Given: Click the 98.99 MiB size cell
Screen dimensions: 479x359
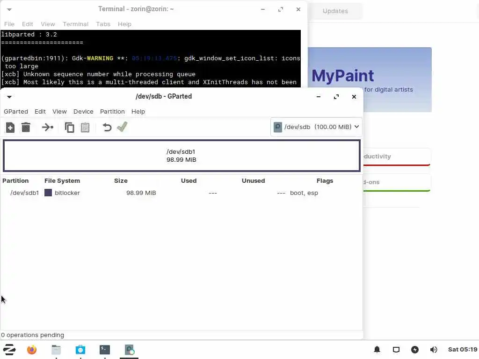Looking at the screenshot, I should 141,193.
